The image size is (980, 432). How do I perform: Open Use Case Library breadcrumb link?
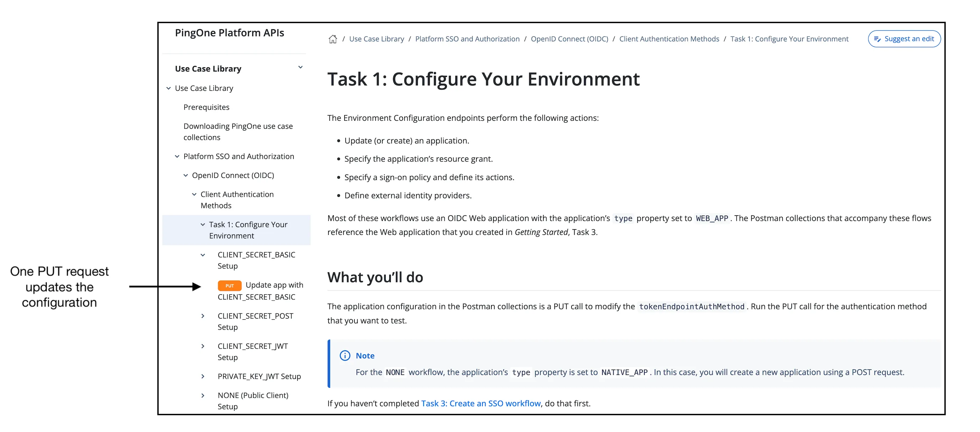[x=376, y=39]
